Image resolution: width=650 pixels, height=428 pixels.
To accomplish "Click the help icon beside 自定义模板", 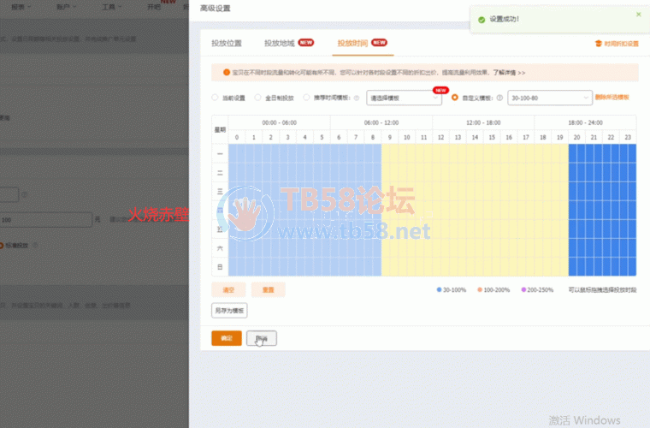I will 499,98.
